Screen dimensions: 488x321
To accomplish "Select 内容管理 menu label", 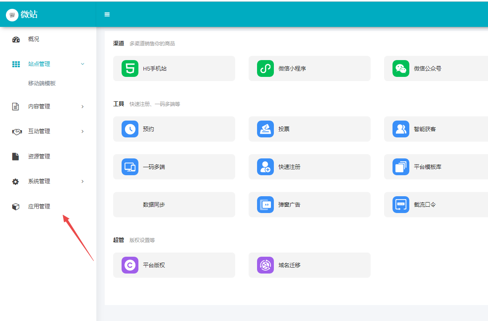I will 39,107.
